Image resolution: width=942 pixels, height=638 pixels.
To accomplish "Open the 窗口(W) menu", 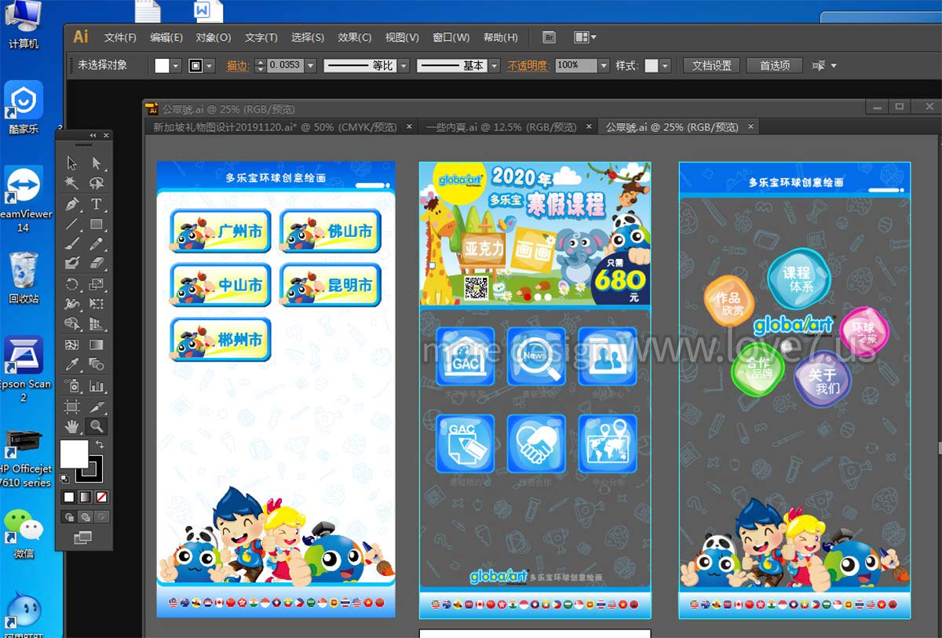I will coord(451,37).
